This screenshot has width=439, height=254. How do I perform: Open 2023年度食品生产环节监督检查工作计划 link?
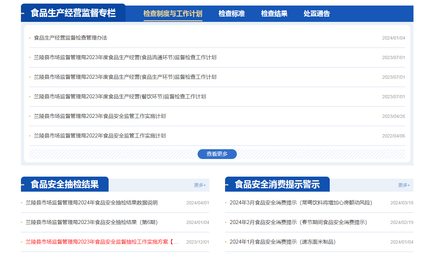(x=125, y=77)
